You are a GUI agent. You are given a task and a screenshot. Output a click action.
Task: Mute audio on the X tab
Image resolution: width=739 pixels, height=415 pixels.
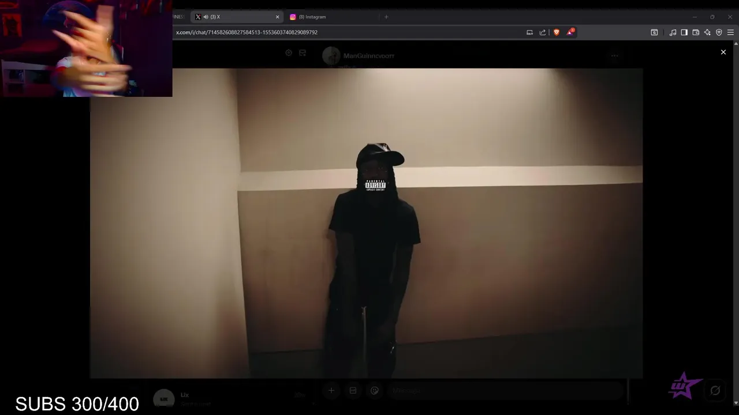pyautogui.click(x=206, y=17)
